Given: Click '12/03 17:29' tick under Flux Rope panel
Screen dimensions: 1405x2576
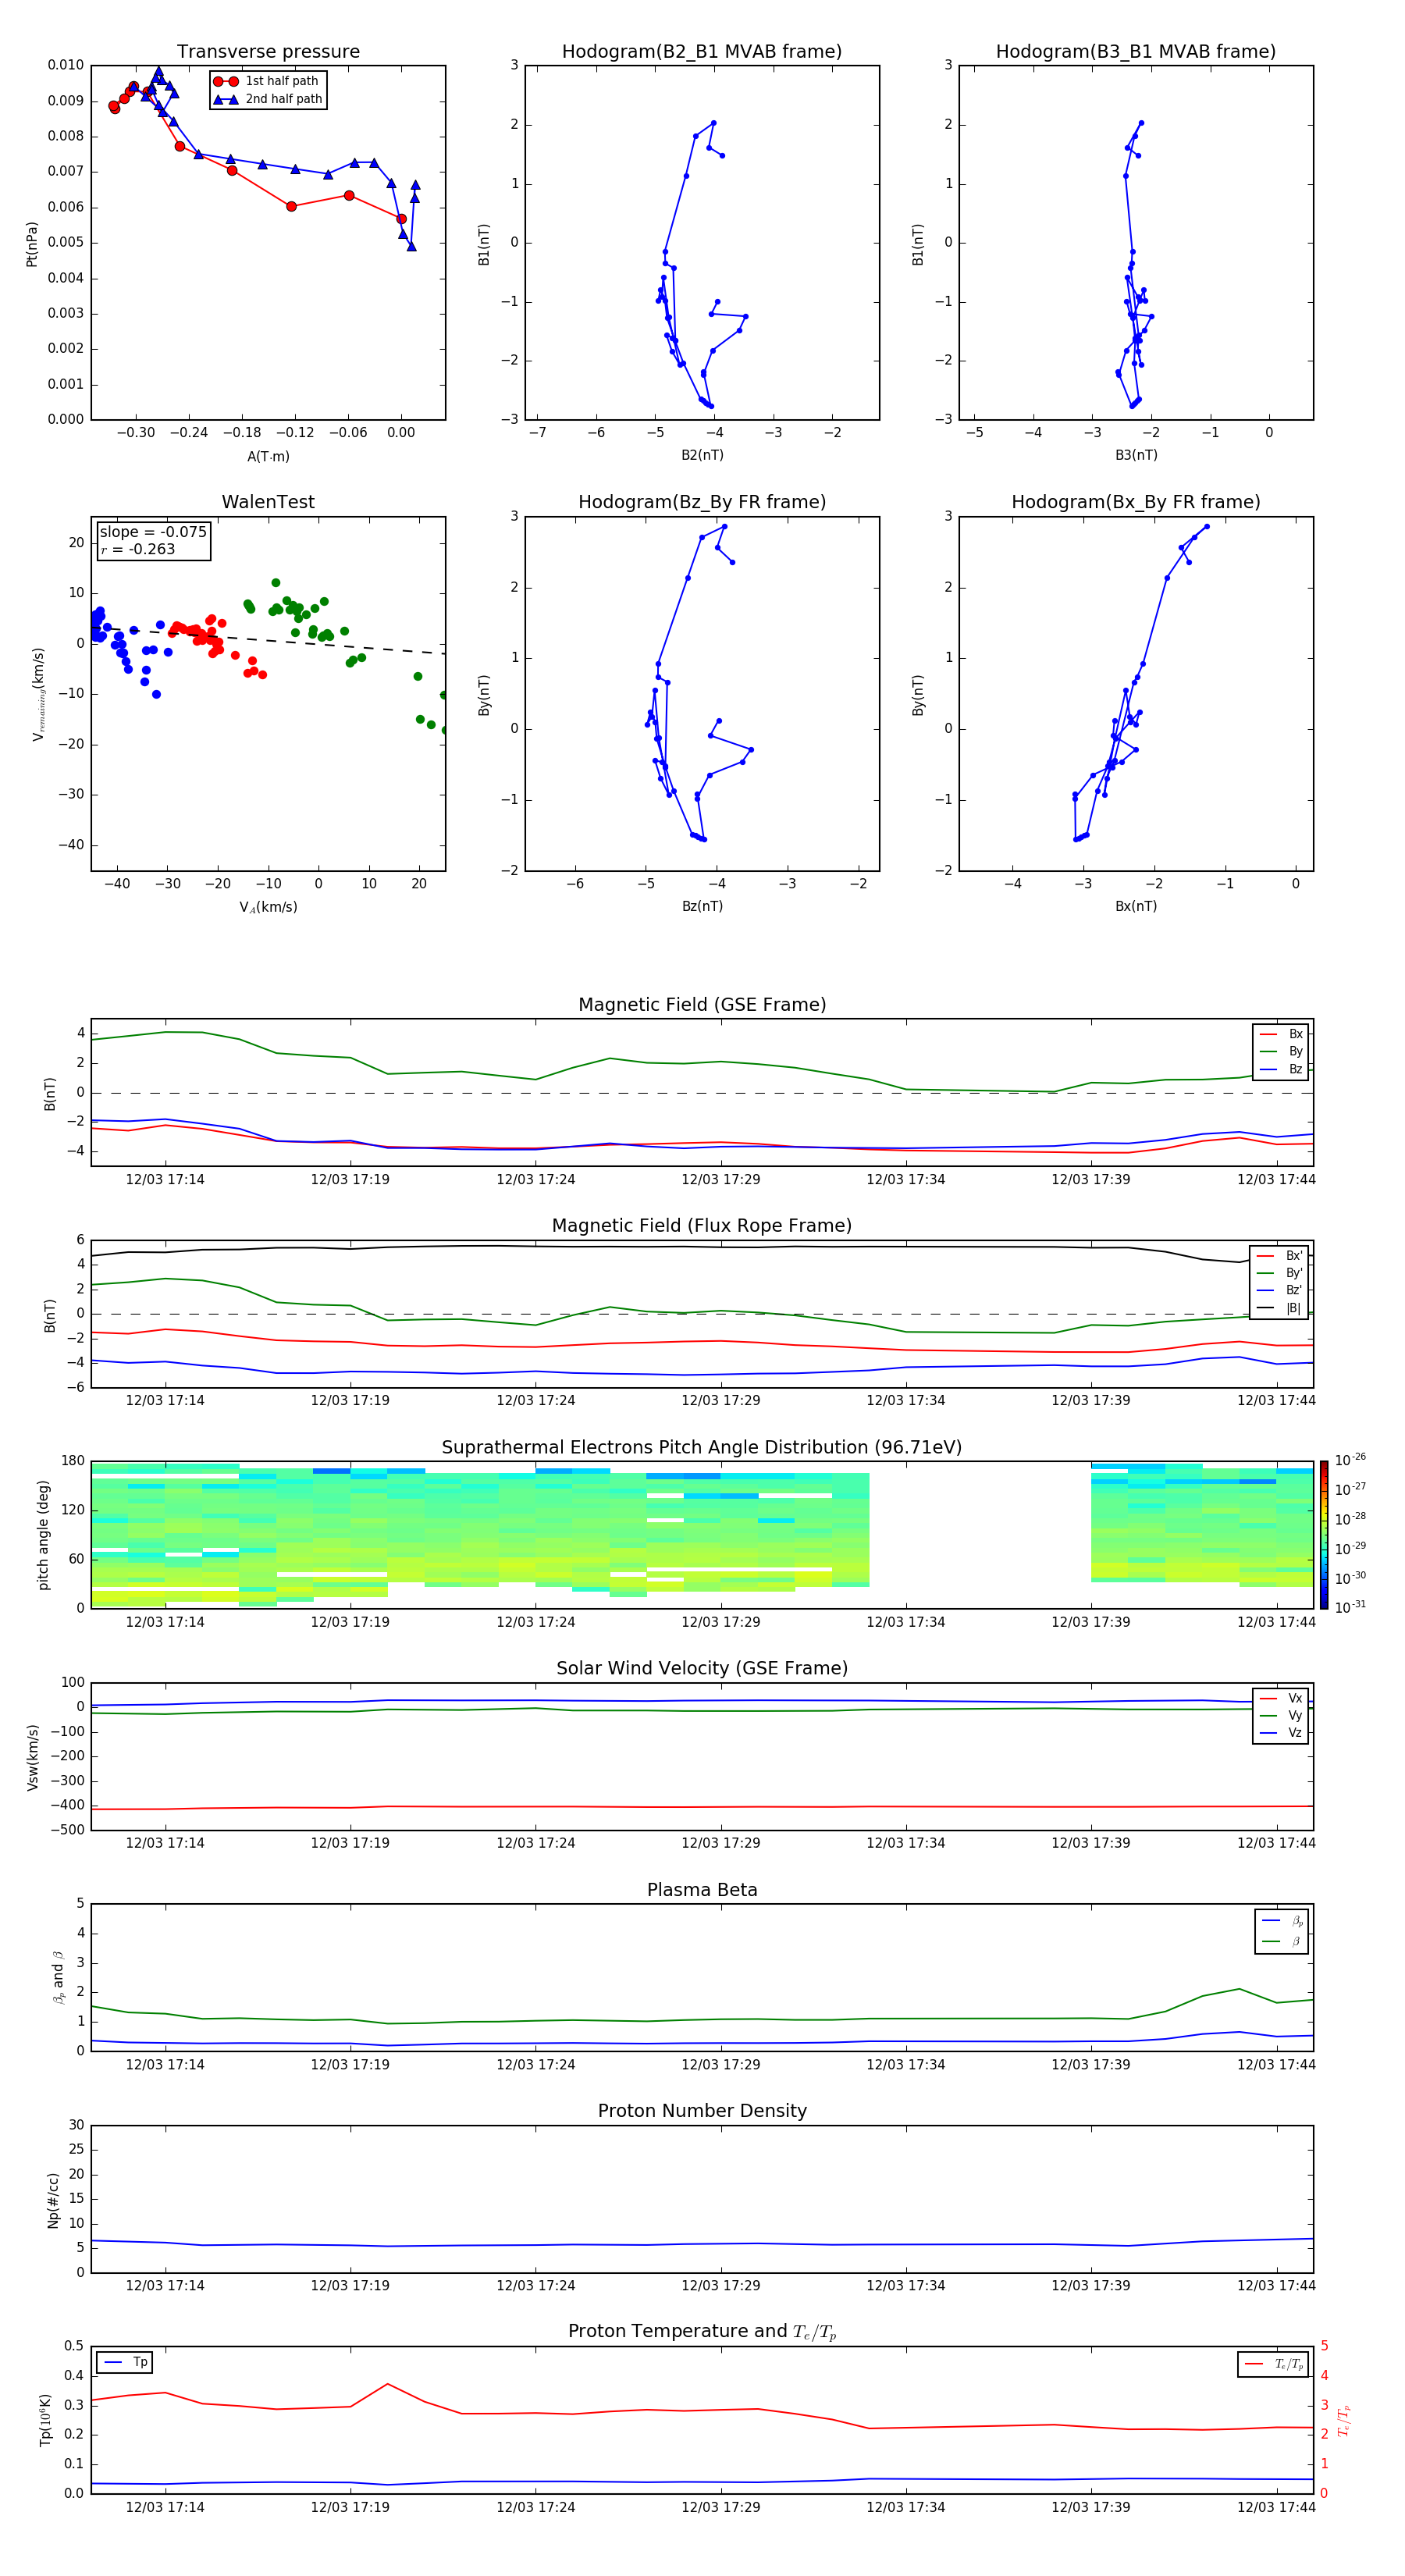Looking at the screenshot, I should (x=721, y=1401).
